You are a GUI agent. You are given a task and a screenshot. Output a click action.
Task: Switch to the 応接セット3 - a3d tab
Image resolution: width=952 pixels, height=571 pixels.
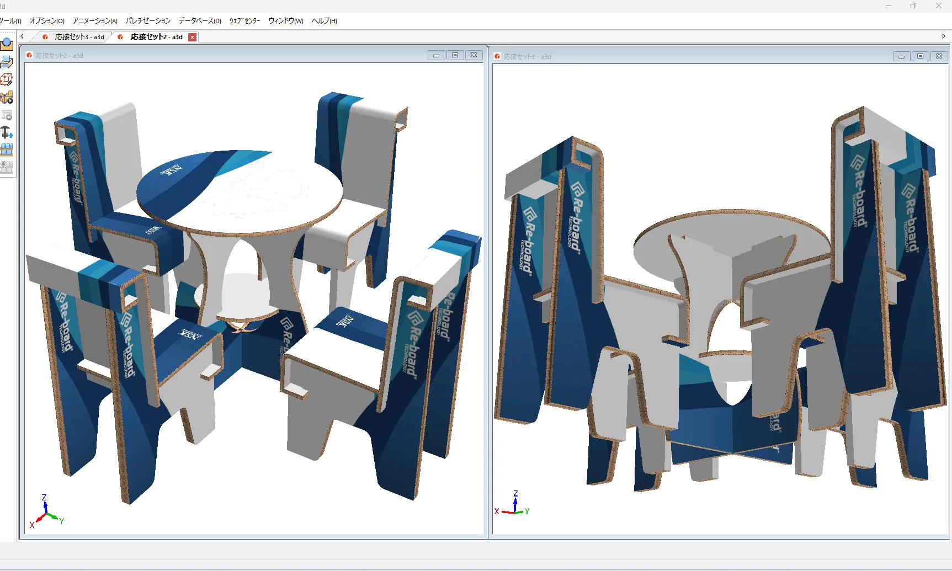tap(78, 37)
